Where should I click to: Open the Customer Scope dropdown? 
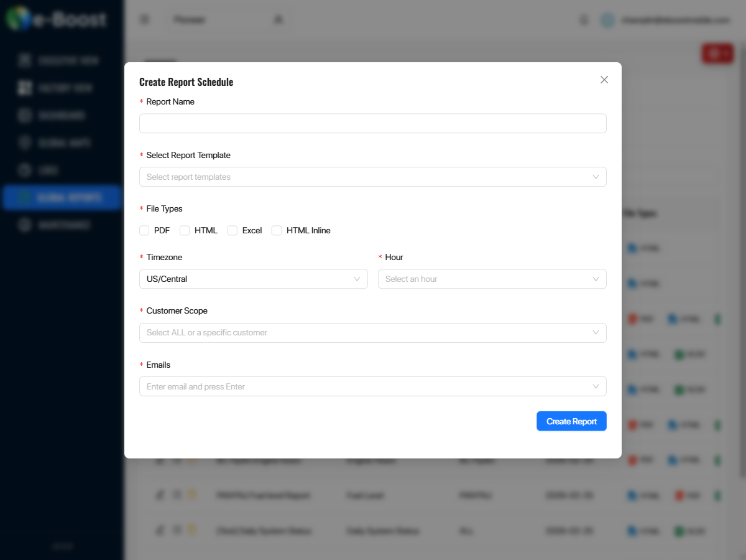[x=373, y=332]
